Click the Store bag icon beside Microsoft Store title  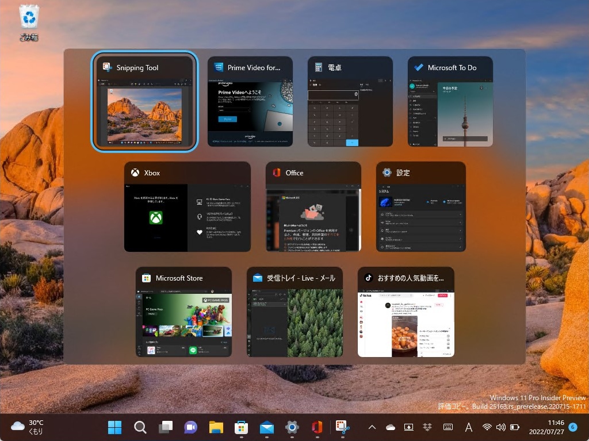coord(147,278)
